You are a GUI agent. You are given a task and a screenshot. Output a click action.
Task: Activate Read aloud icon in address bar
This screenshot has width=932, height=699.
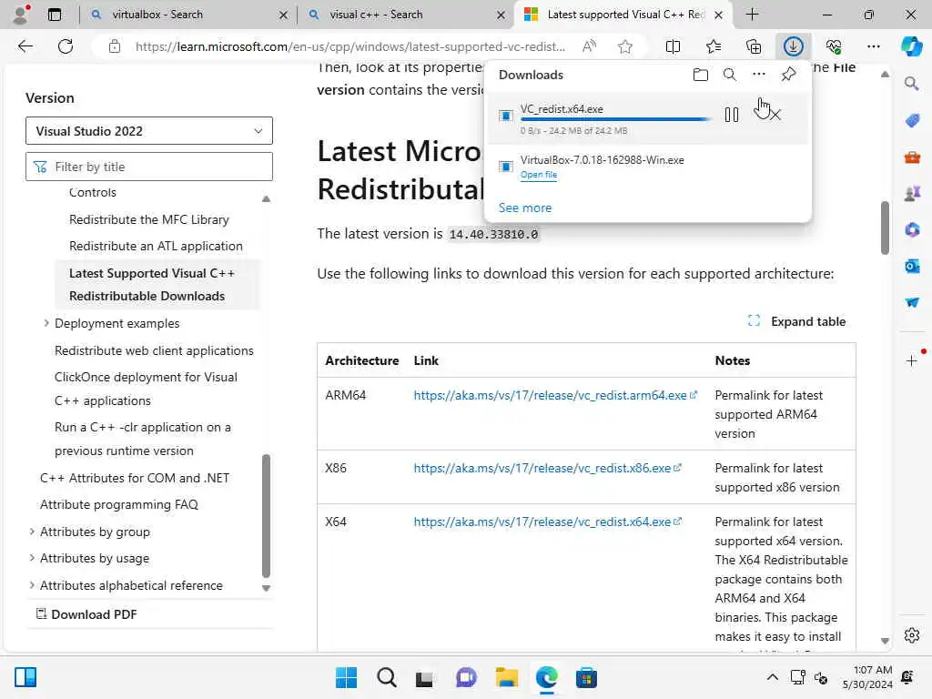pos(589,46)
